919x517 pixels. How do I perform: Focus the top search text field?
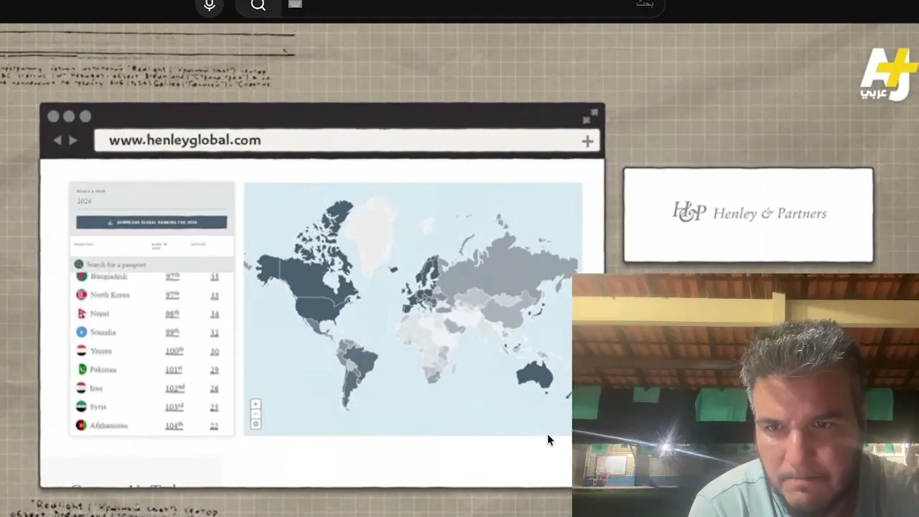474,5
